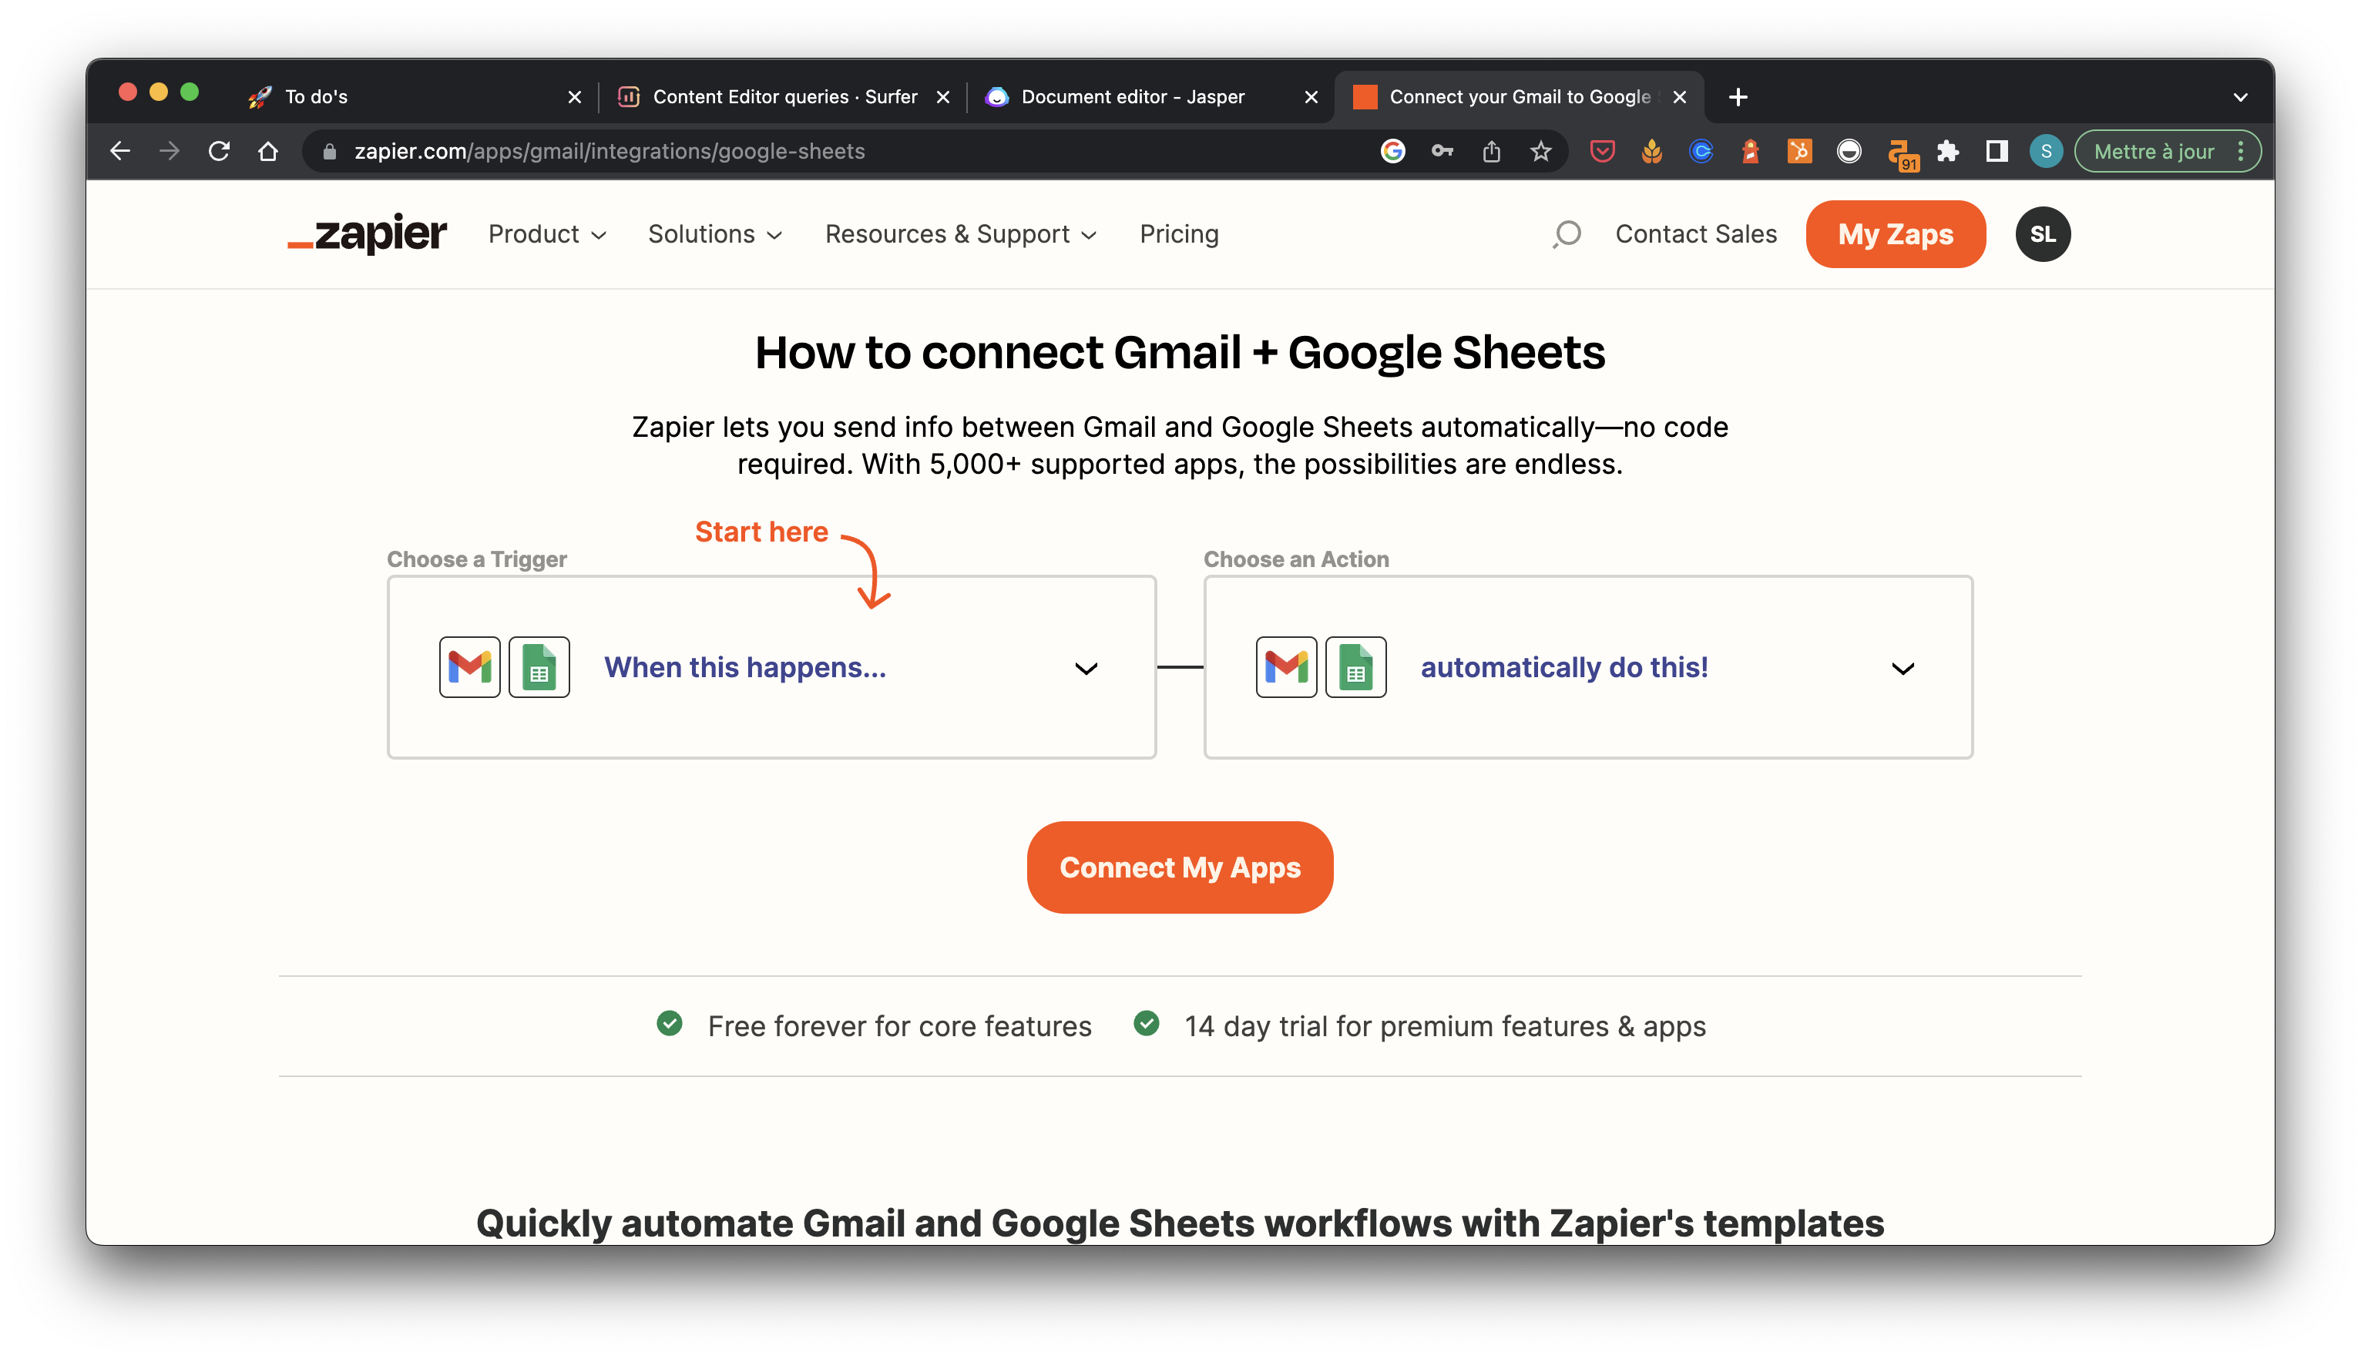Click the Connect My Apps button
Screen dimensions: 2361x1359
(x=1179, y=867)
